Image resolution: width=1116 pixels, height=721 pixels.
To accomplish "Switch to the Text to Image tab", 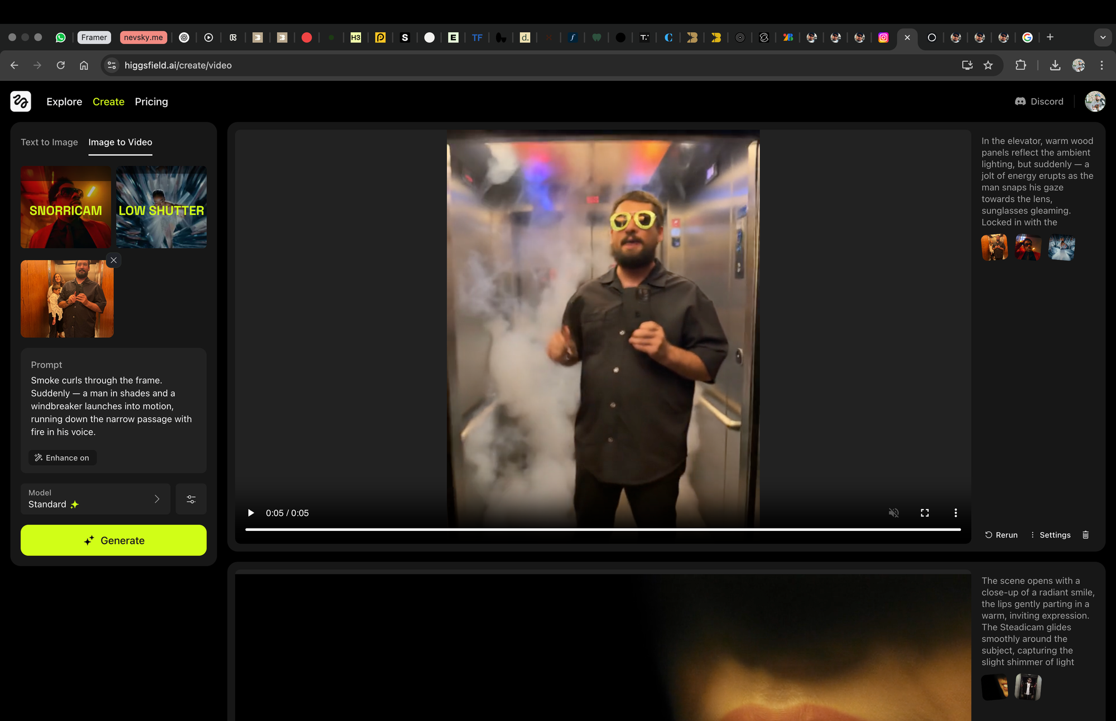I will 49,142.
